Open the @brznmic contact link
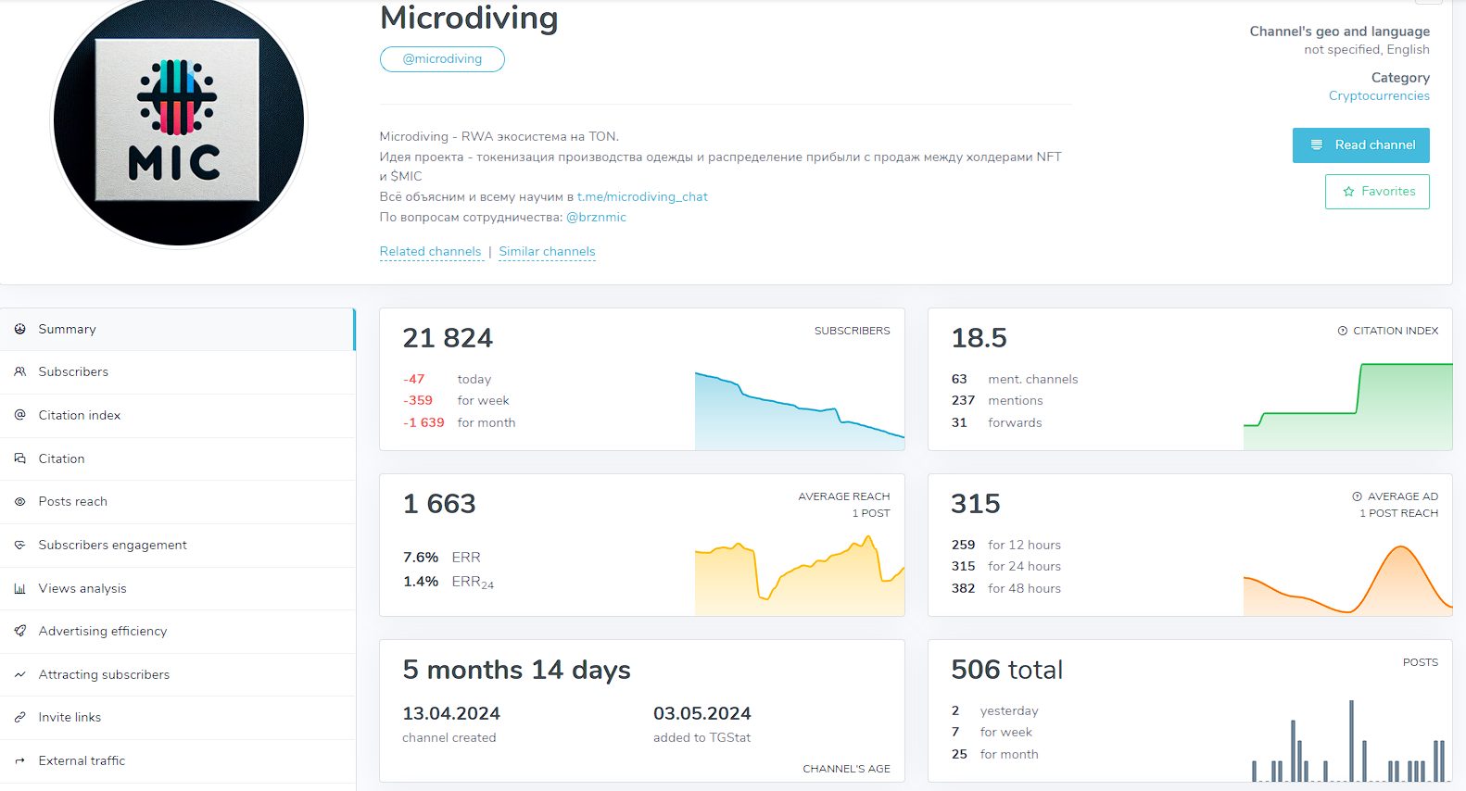Viewport: 1466px width, 791px height. click(x=596, y=217)
